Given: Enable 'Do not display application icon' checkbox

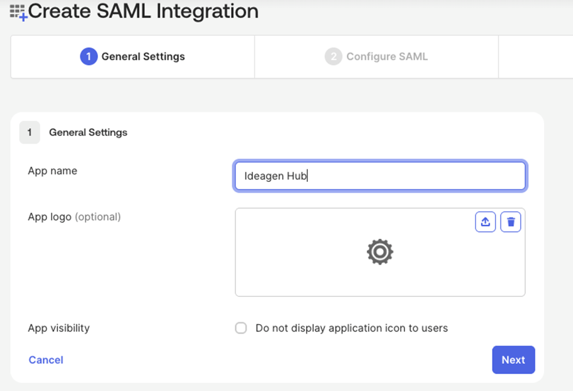Looking at the screenshot, I should 241,328.
